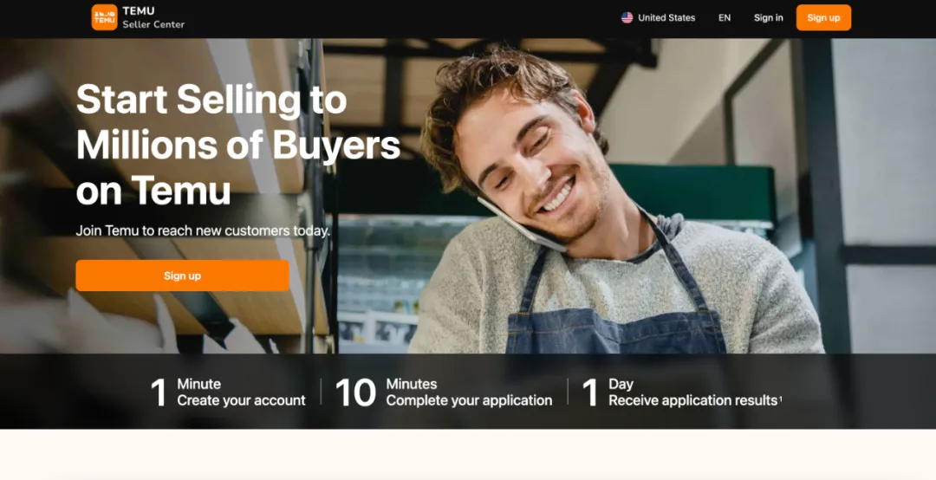Image resolution: width=936 pixels, height=480 pixels.
Task: Click the 1 Minute Create your account step
Action: (x=228, y=392)
